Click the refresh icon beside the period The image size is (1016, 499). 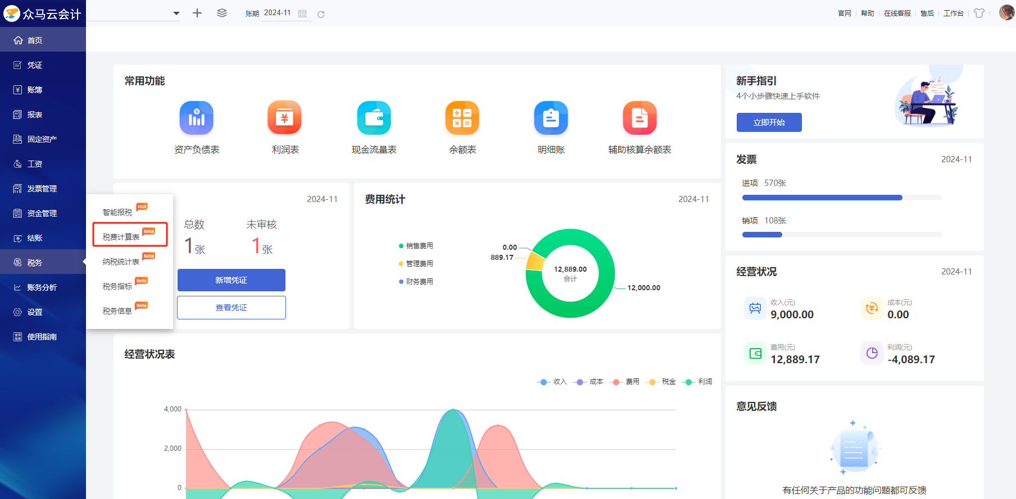[321, 14]
